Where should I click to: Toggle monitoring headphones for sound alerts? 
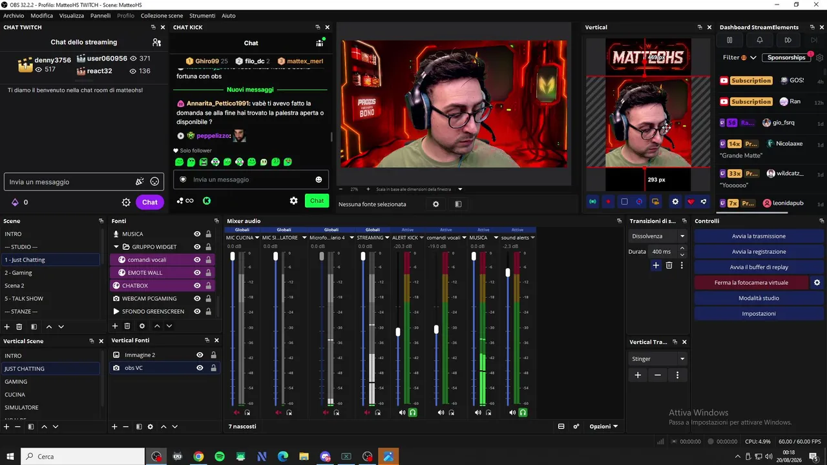point(523,413)
